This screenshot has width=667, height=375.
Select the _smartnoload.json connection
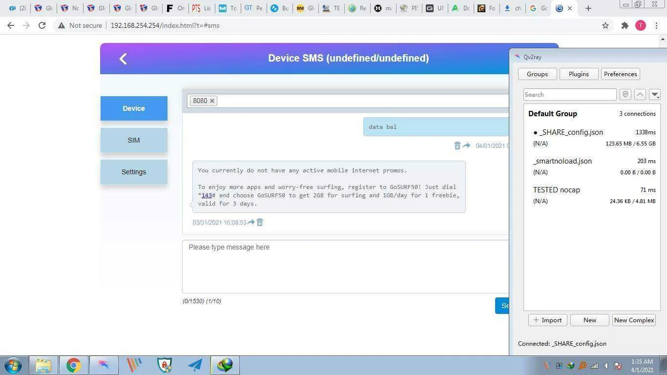click(x=592, y=167)
